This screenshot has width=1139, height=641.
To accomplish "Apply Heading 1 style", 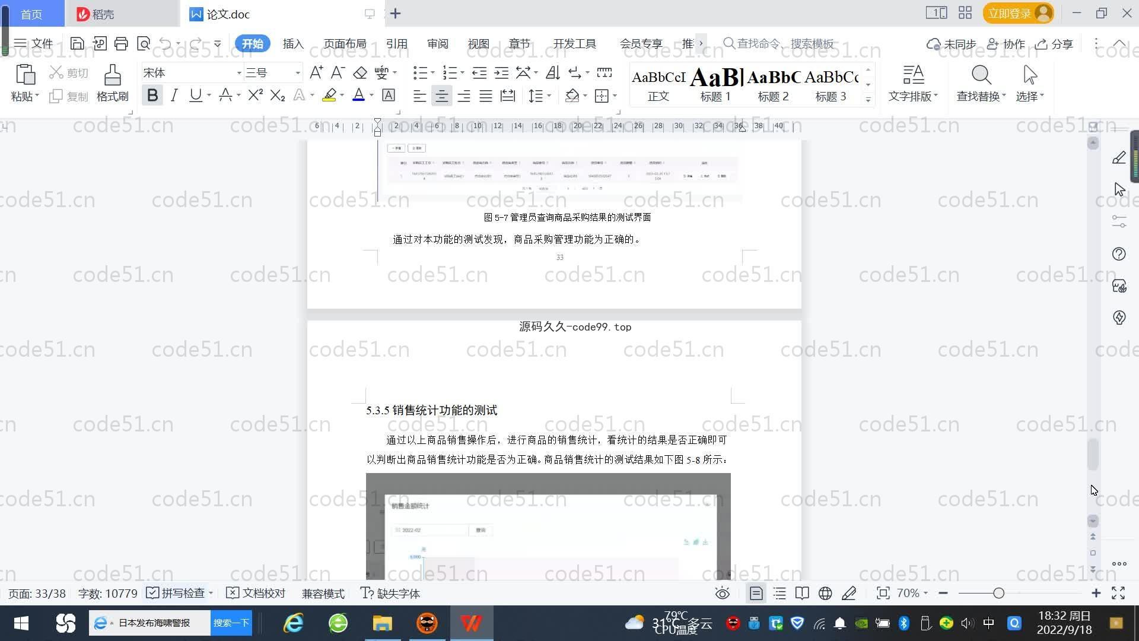I will pyautogui.click(x=715, y=84).
